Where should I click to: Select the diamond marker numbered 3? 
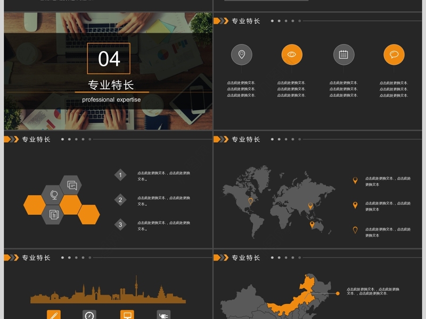click(120, 225)
